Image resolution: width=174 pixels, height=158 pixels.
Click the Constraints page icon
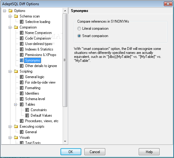click(27, 110)
